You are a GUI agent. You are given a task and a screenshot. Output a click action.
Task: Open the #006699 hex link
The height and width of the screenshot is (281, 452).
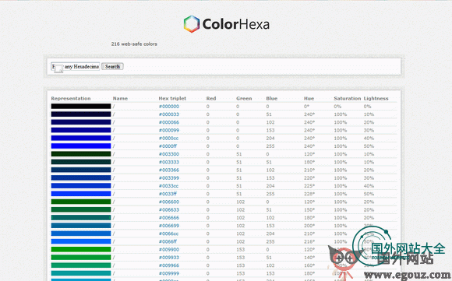point(169,226)
